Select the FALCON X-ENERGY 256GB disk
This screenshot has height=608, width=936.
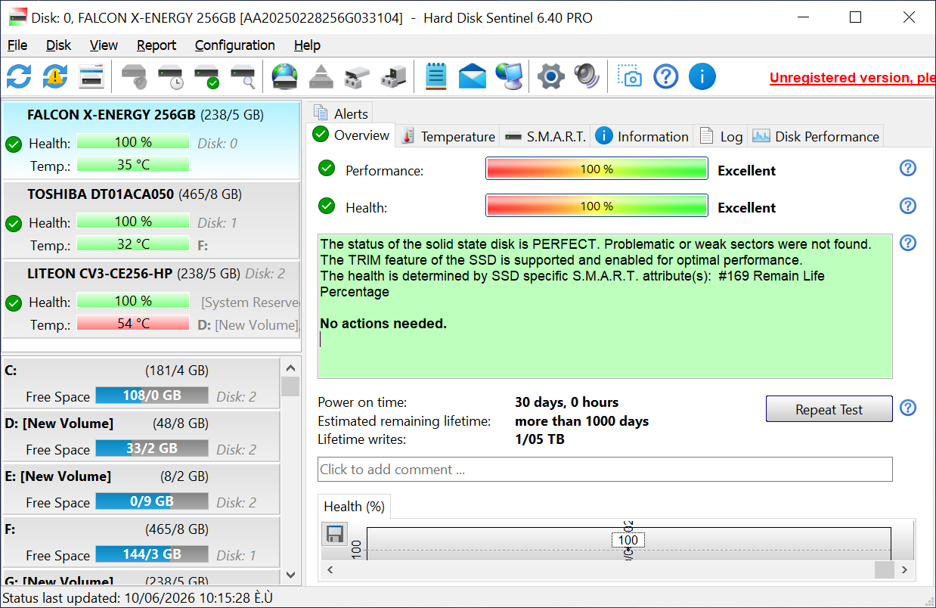point(151,140)
